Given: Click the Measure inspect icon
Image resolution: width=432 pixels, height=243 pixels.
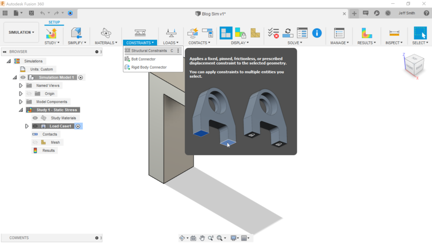Looking at the screenshot, I should (x=394, y=33).
